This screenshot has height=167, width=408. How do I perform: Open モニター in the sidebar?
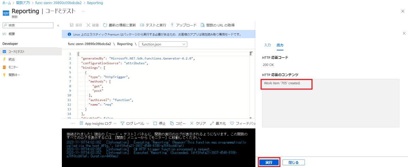coord(14,67)
